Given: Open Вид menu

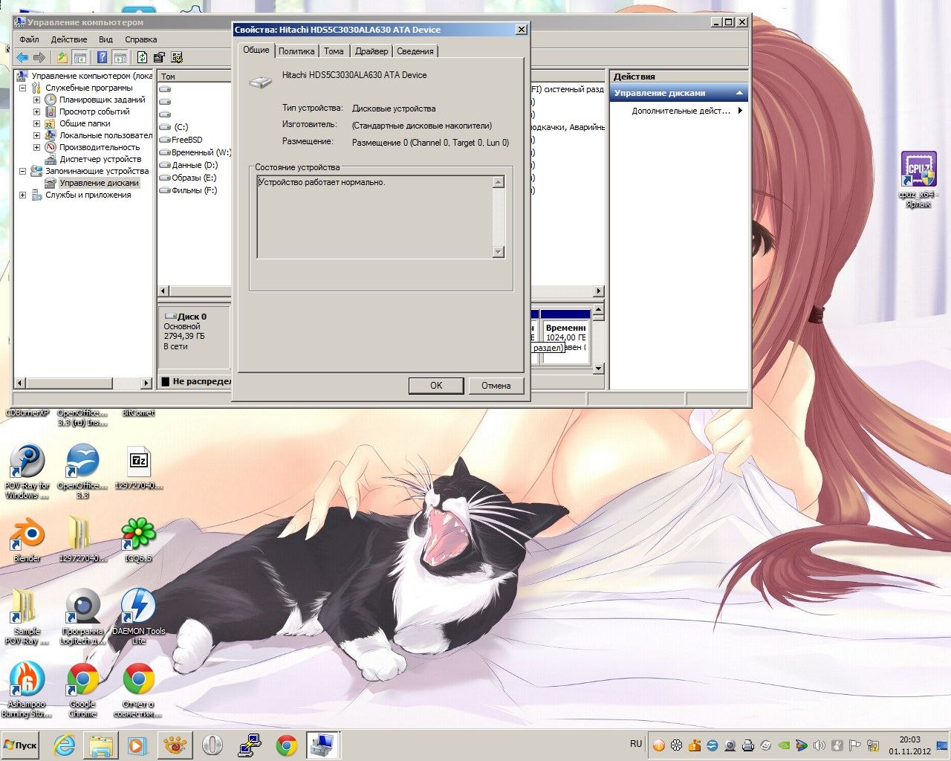Looking at the screenshot, I should (106, 39).
